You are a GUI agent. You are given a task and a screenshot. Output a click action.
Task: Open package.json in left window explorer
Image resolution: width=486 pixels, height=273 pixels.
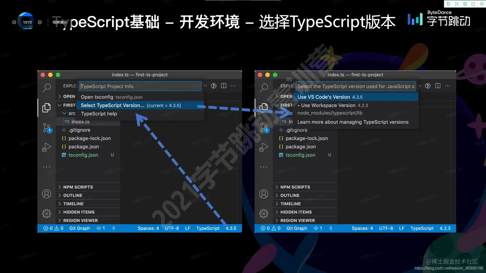[88, 147]
